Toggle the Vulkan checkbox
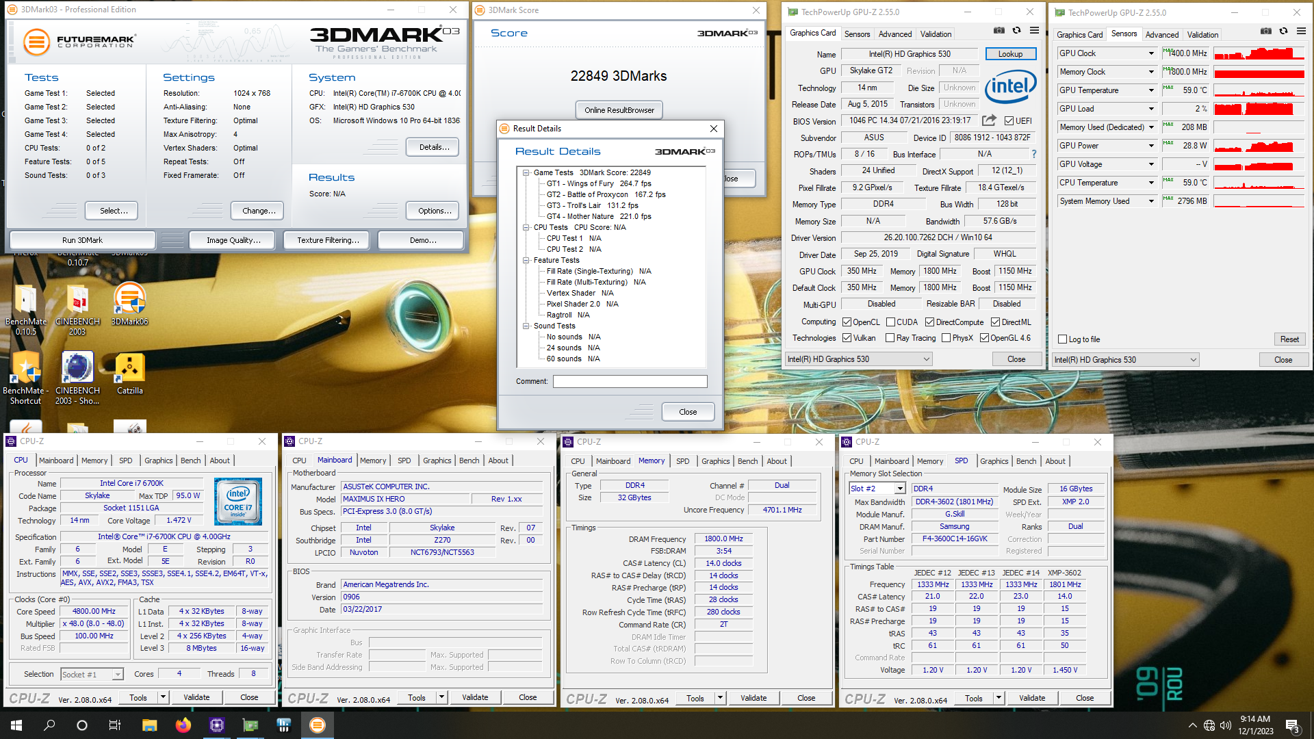 pyautogui.click(x=847, y=338)
